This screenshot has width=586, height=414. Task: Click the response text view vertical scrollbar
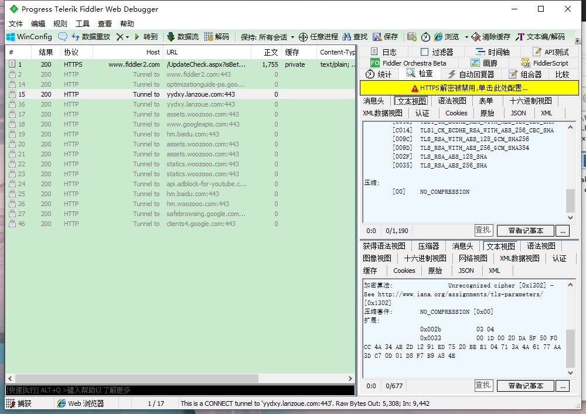pyautogui.click(x=570, y=348)
